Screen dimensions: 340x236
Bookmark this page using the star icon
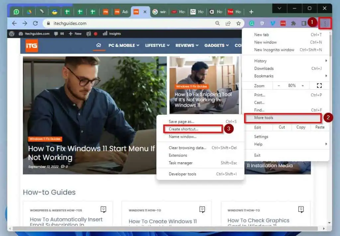[x=239, y=23]
